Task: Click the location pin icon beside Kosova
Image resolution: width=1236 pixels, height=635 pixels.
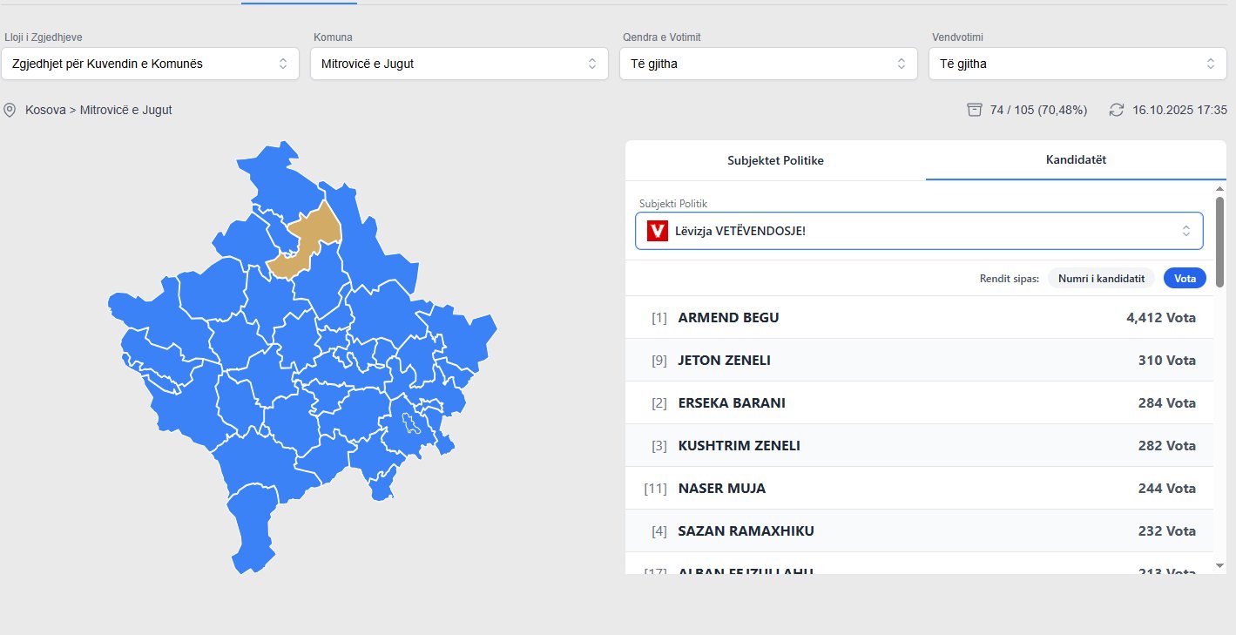Action: tap(10, 111)
